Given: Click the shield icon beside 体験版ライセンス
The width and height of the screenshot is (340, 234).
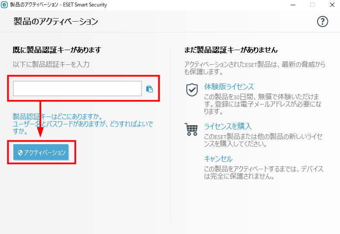Looking at the screenshot, I should 192,90.
